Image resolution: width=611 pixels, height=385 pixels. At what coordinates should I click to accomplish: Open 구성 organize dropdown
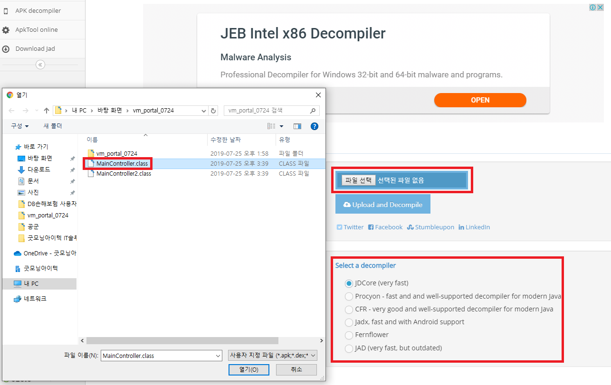point(20,126)
